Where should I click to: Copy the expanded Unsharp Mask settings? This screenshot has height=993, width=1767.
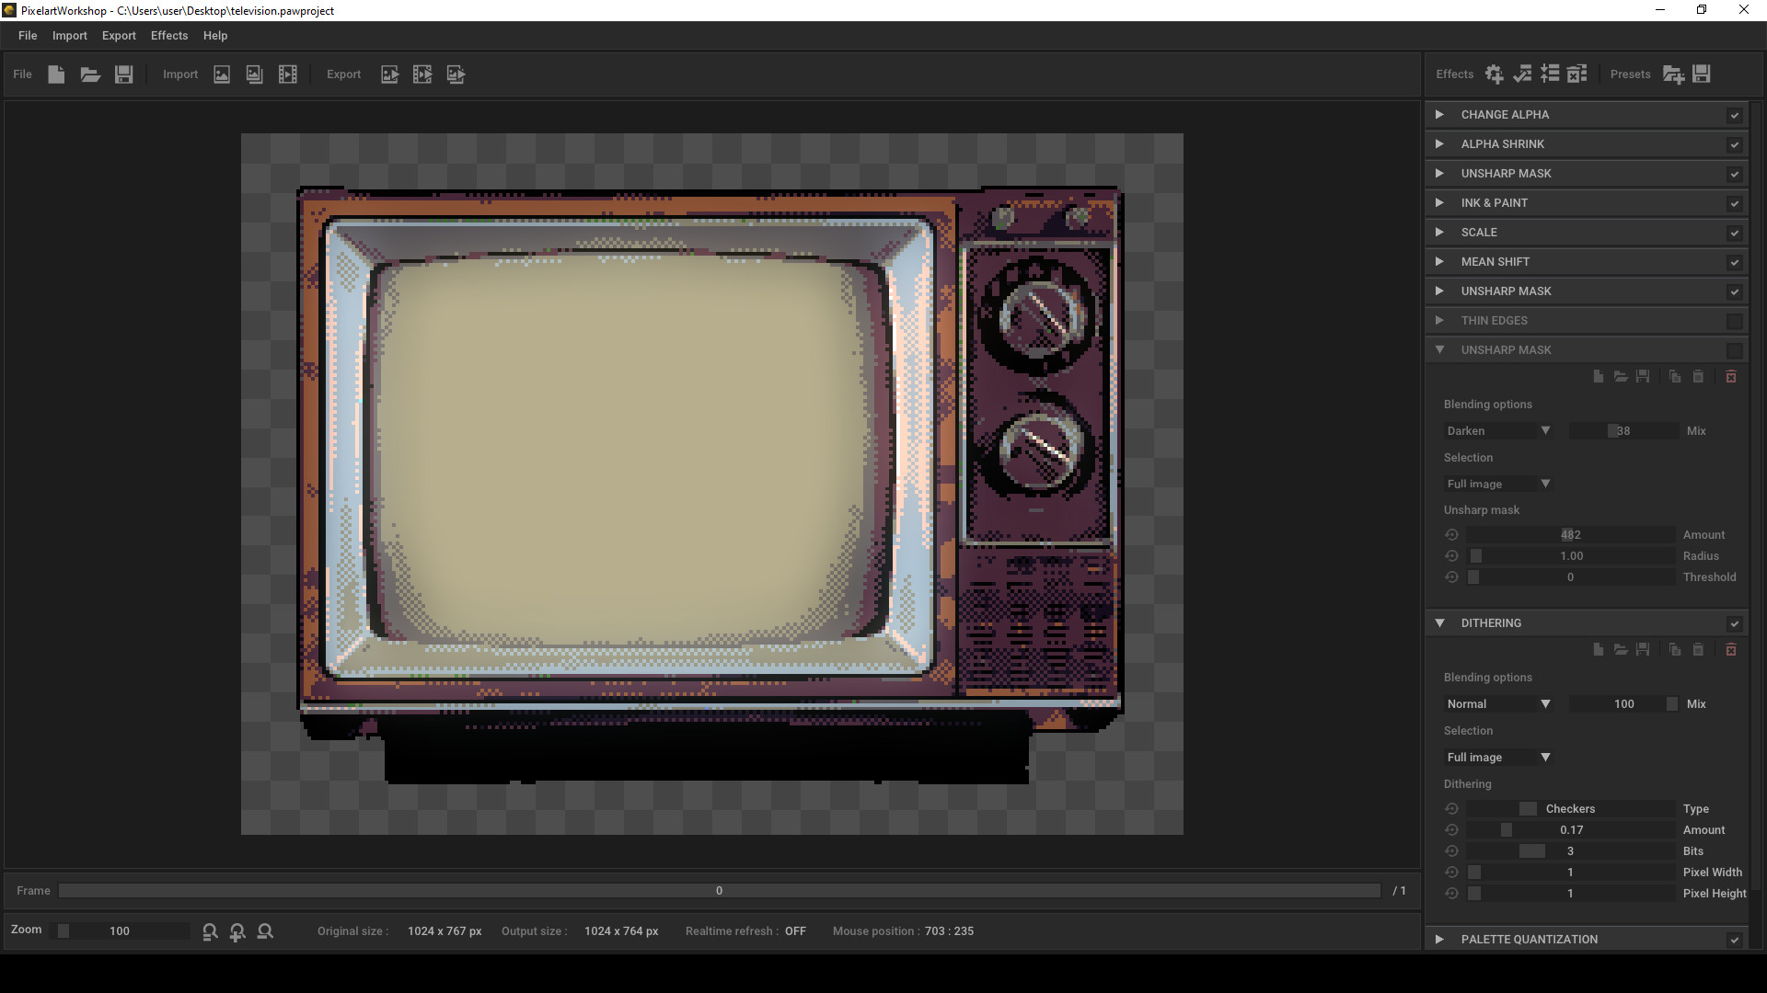(1674, 377)
